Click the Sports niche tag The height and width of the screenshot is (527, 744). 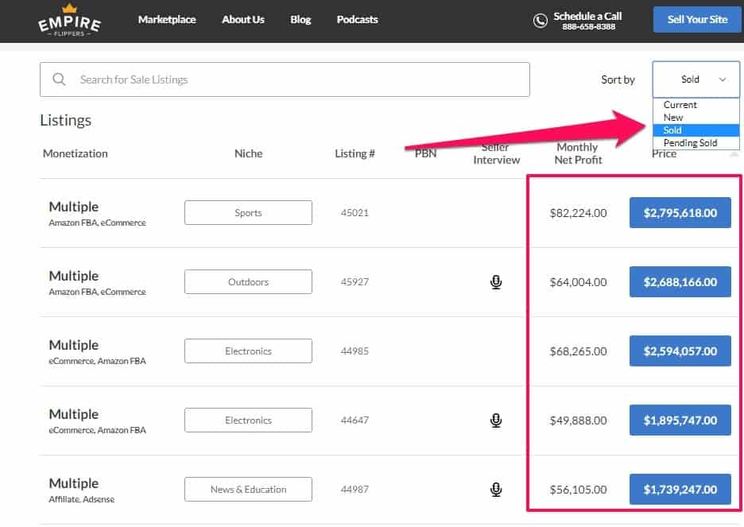(x=248, y=212)
